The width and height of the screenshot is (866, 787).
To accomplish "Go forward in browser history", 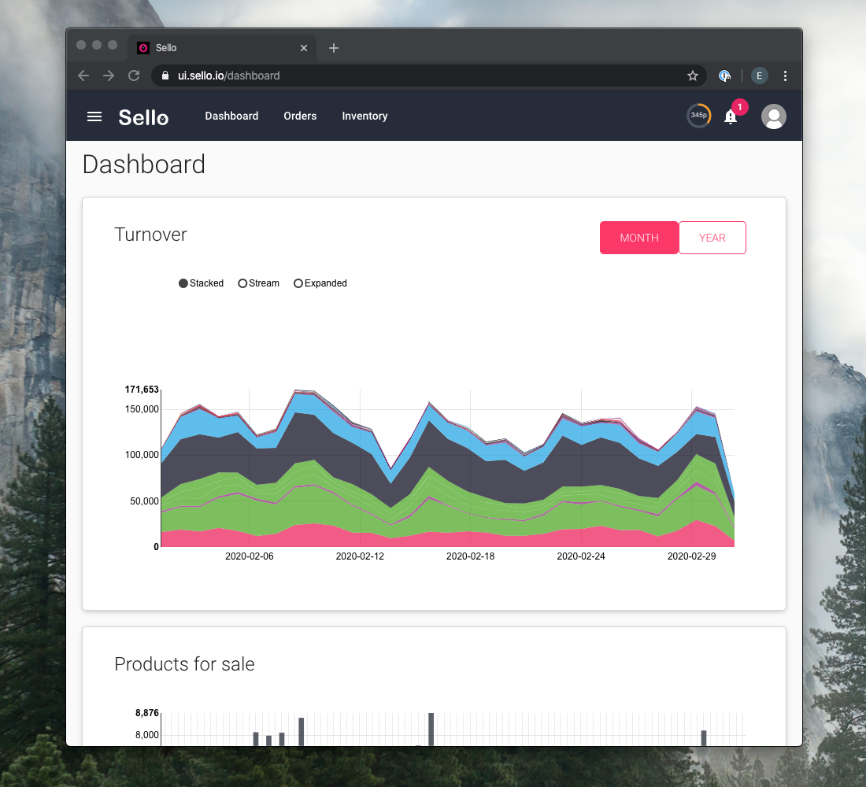I will 109,76.
